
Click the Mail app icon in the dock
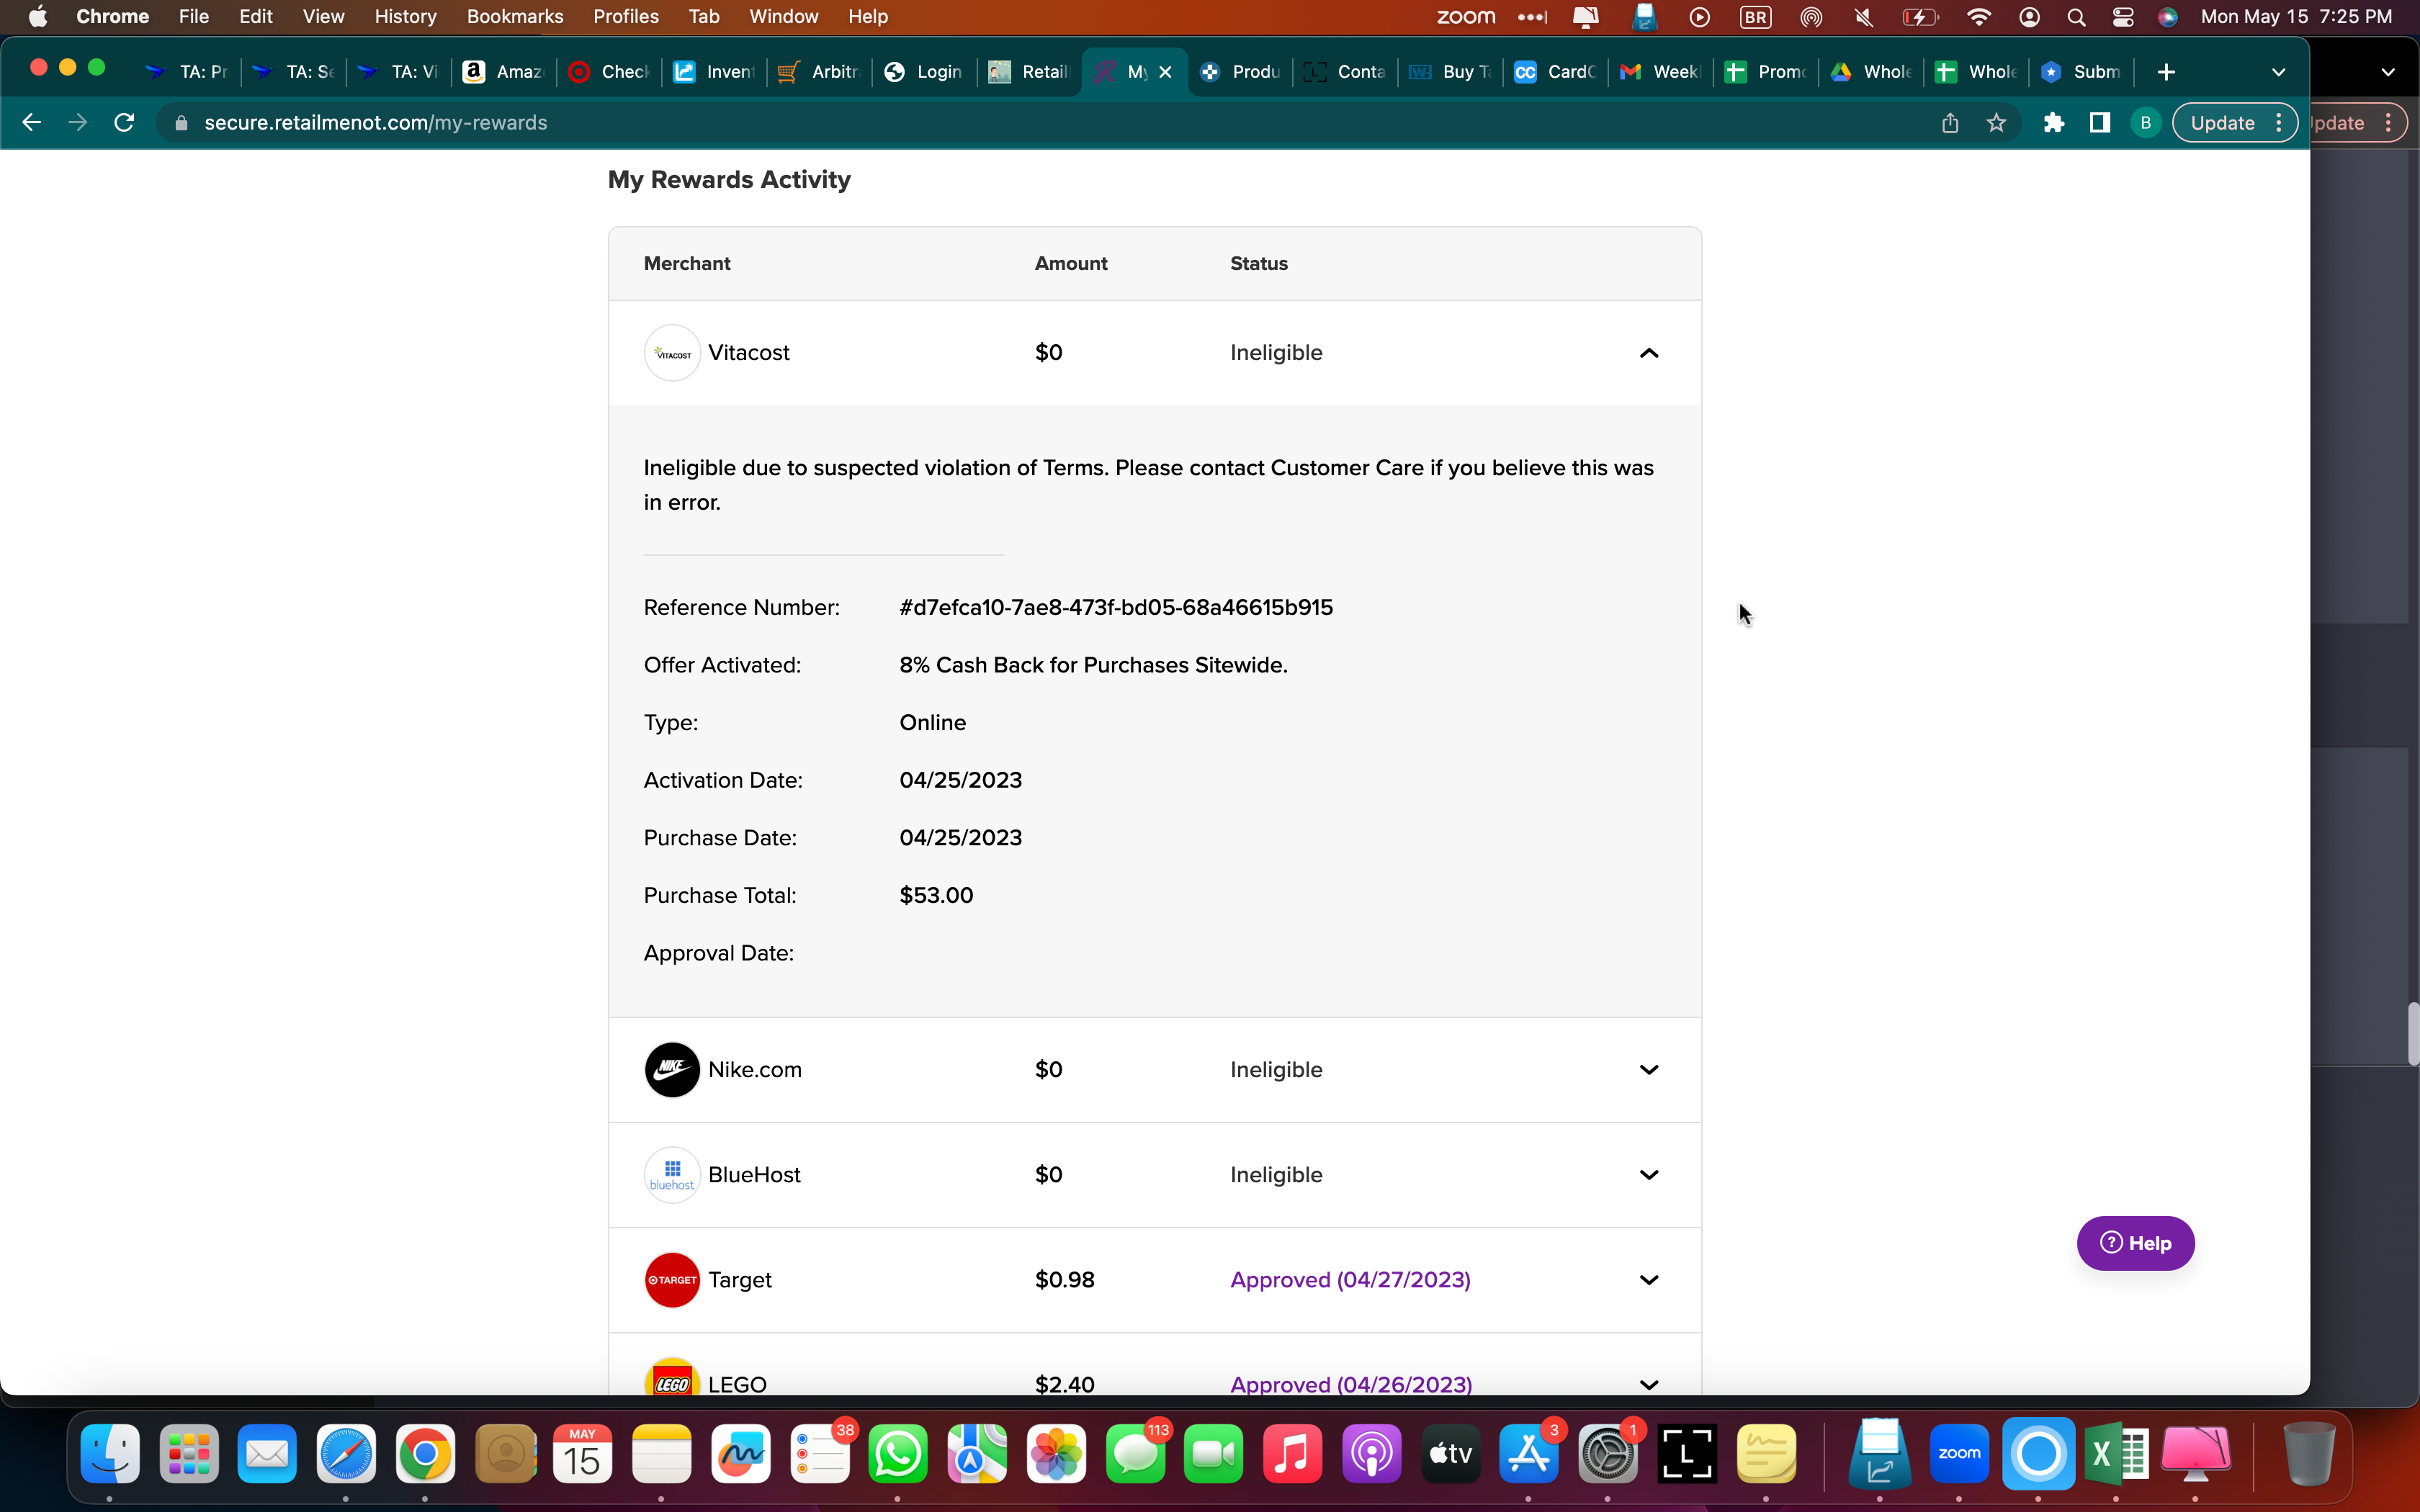(x=269, y=1451)
